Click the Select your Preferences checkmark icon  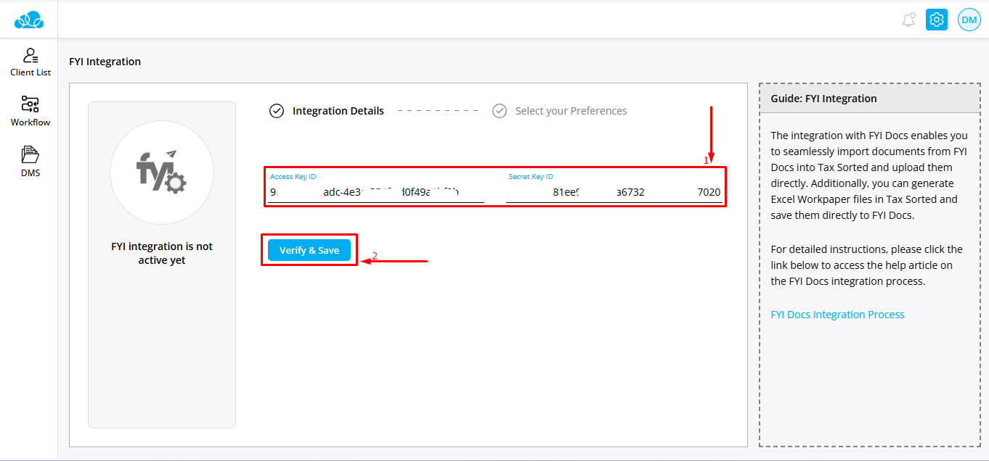tap(499, 111)
